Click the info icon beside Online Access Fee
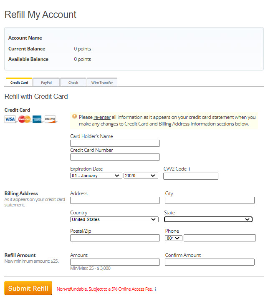This screenshot has height=299, width=268. pos(156,289)
